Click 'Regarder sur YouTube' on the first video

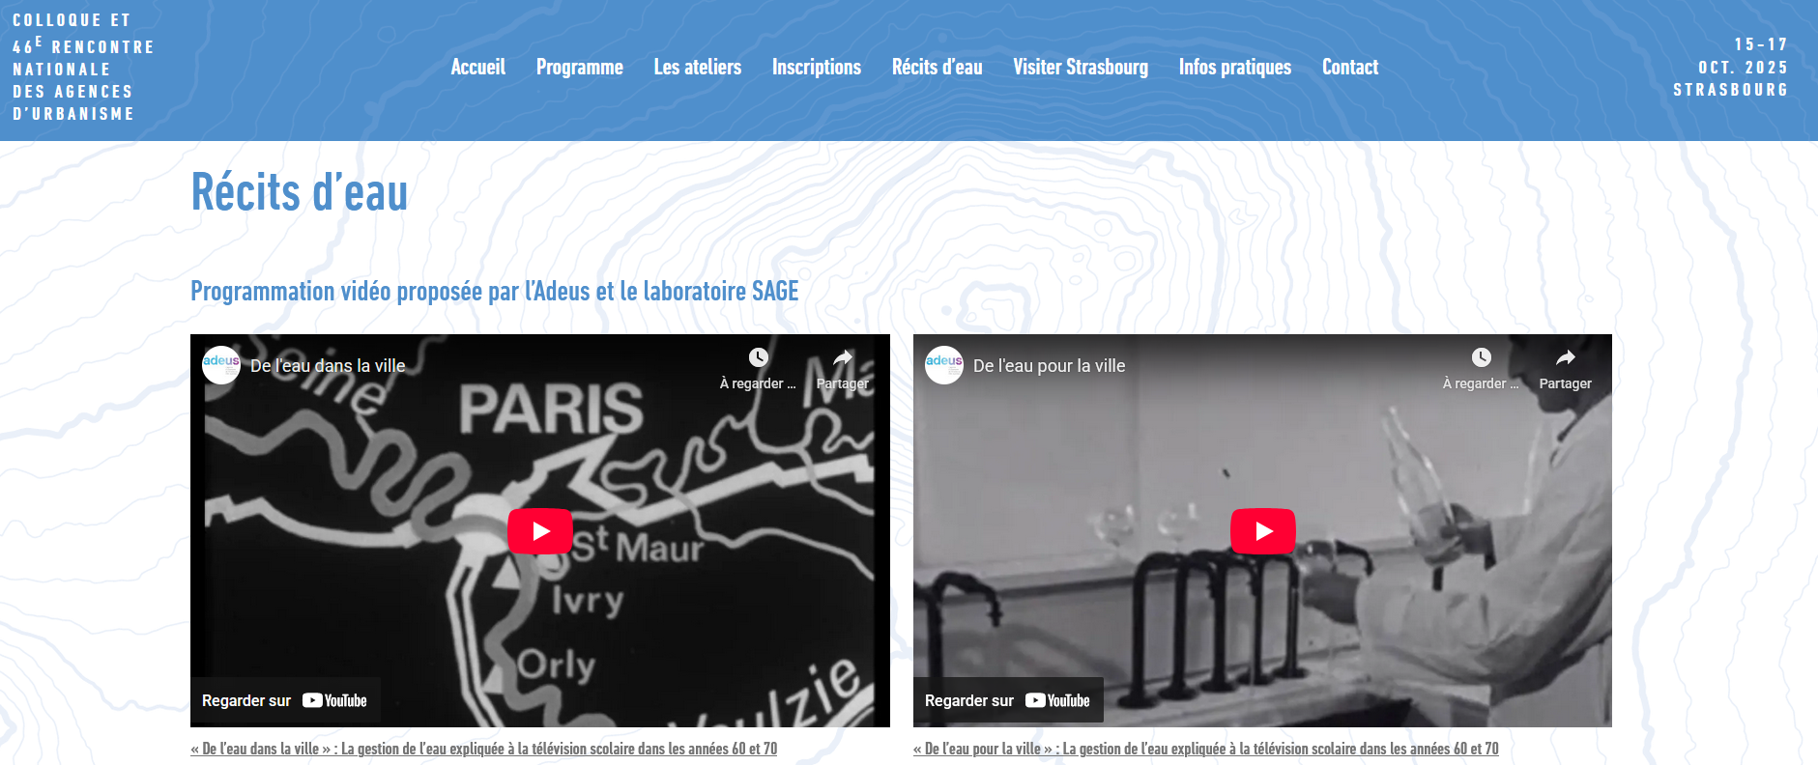pos(285,701)
